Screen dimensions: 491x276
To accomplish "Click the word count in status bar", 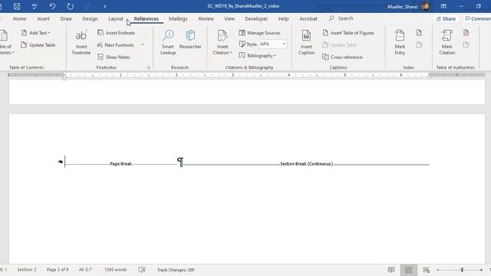I will (116, 269).
